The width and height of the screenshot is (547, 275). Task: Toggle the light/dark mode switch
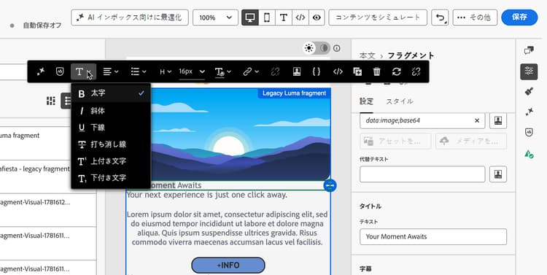(x=317, y=48)
